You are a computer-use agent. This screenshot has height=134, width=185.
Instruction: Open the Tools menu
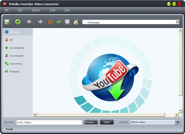click(x=52, y=10)
